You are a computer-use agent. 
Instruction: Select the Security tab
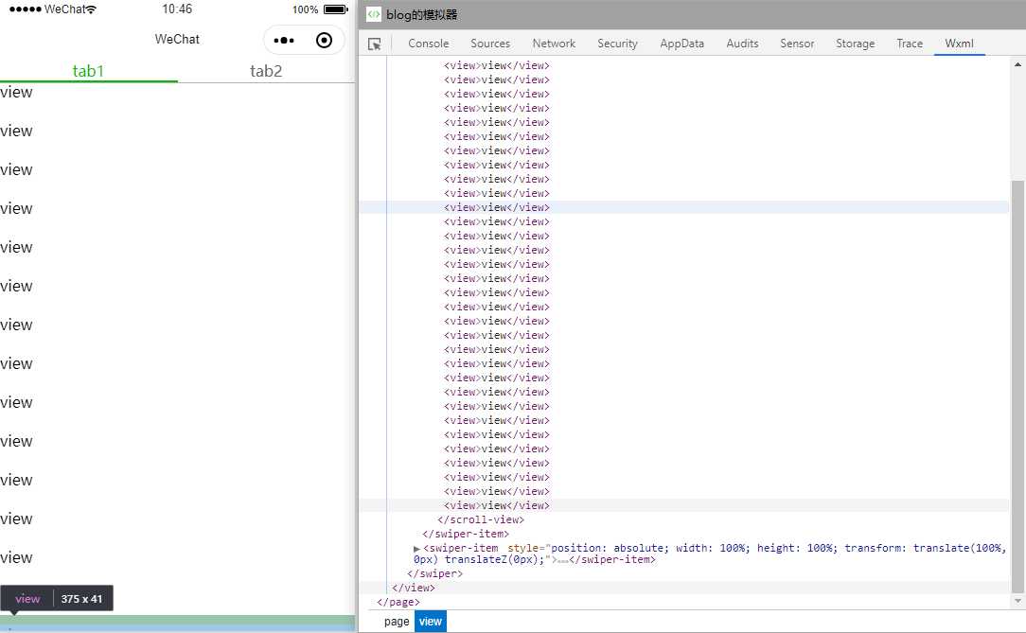point(617,44)
